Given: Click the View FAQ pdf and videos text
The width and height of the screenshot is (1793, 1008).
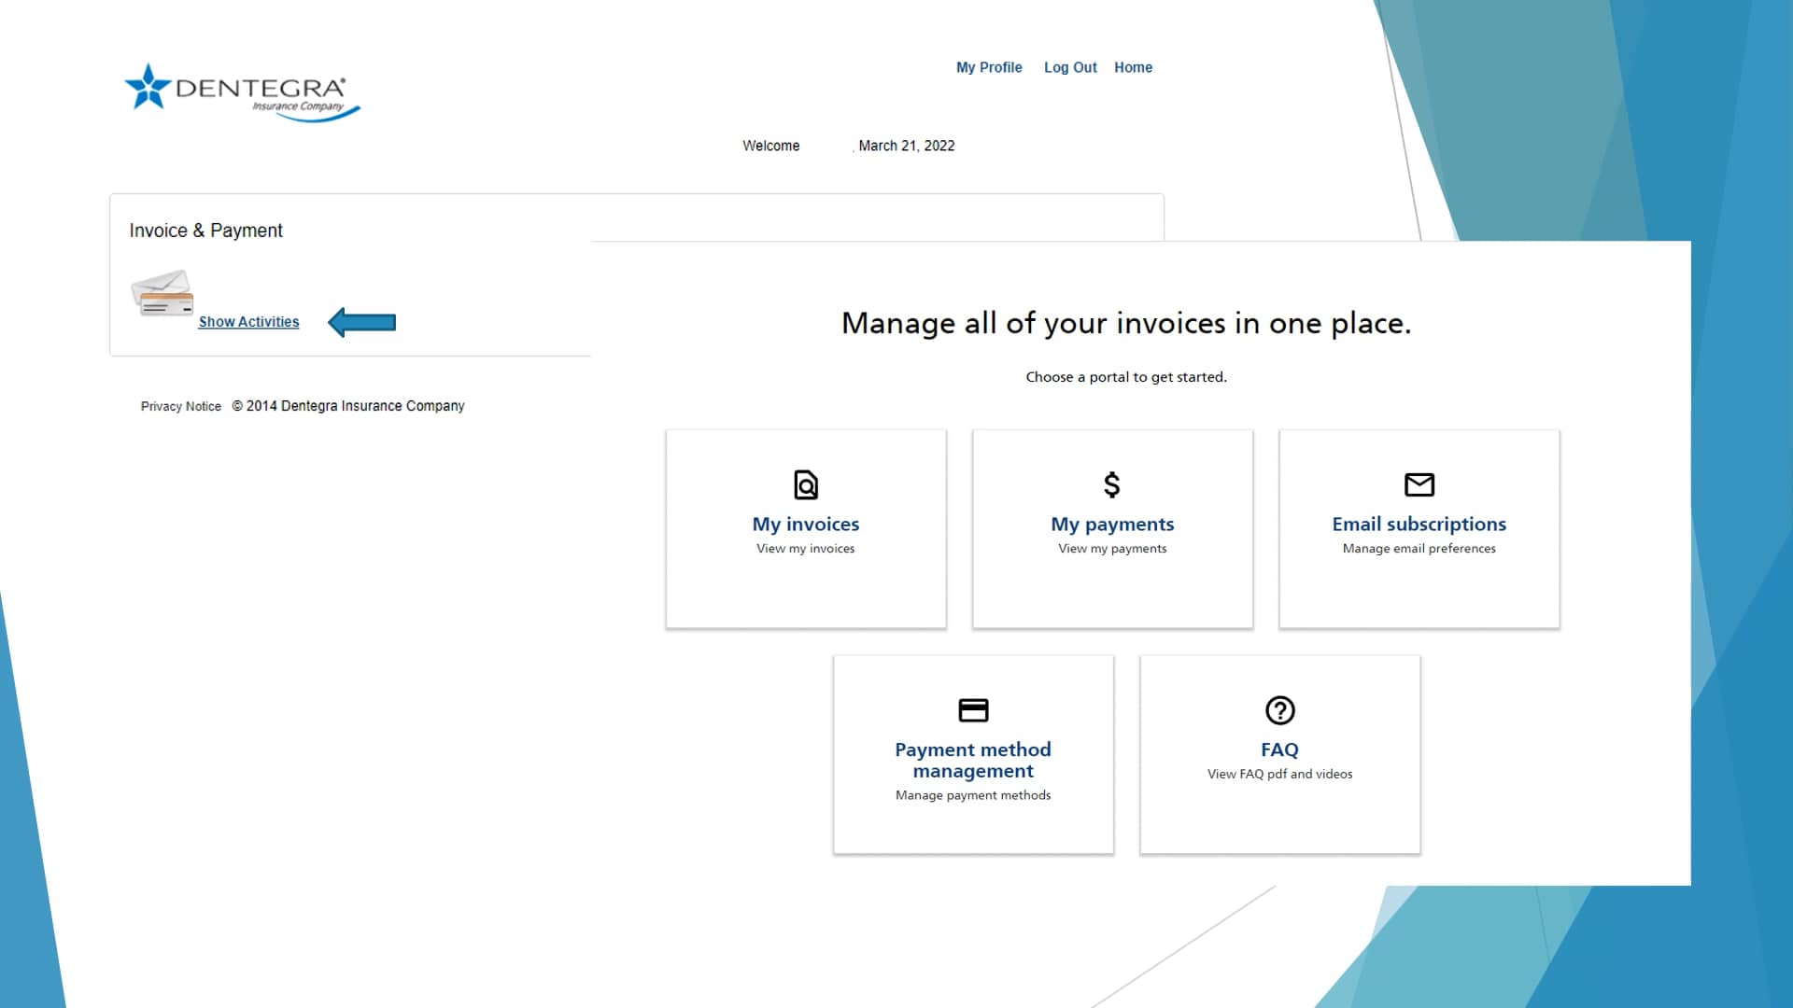Looking at the screenshot, I should pos(1279,774).
